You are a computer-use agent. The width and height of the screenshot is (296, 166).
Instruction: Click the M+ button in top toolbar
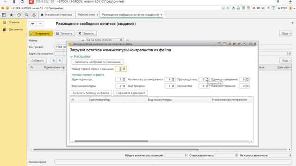coord(258,8)
